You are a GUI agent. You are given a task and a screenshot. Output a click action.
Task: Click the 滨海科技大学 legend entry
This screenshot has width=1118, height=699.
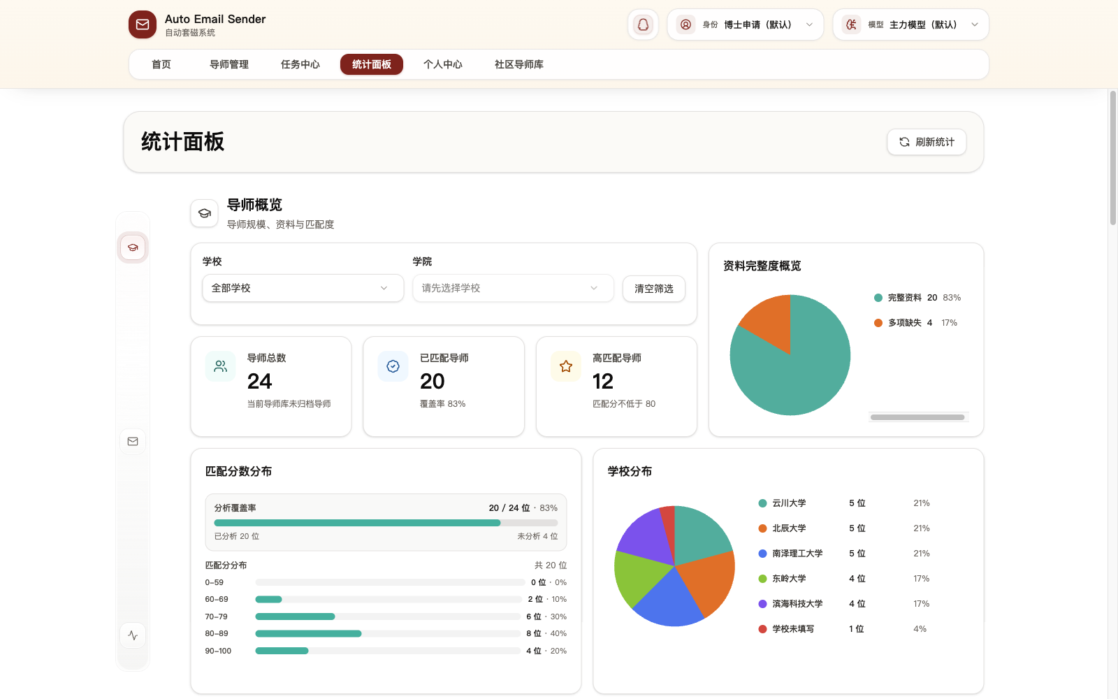(x=844, y=604)
